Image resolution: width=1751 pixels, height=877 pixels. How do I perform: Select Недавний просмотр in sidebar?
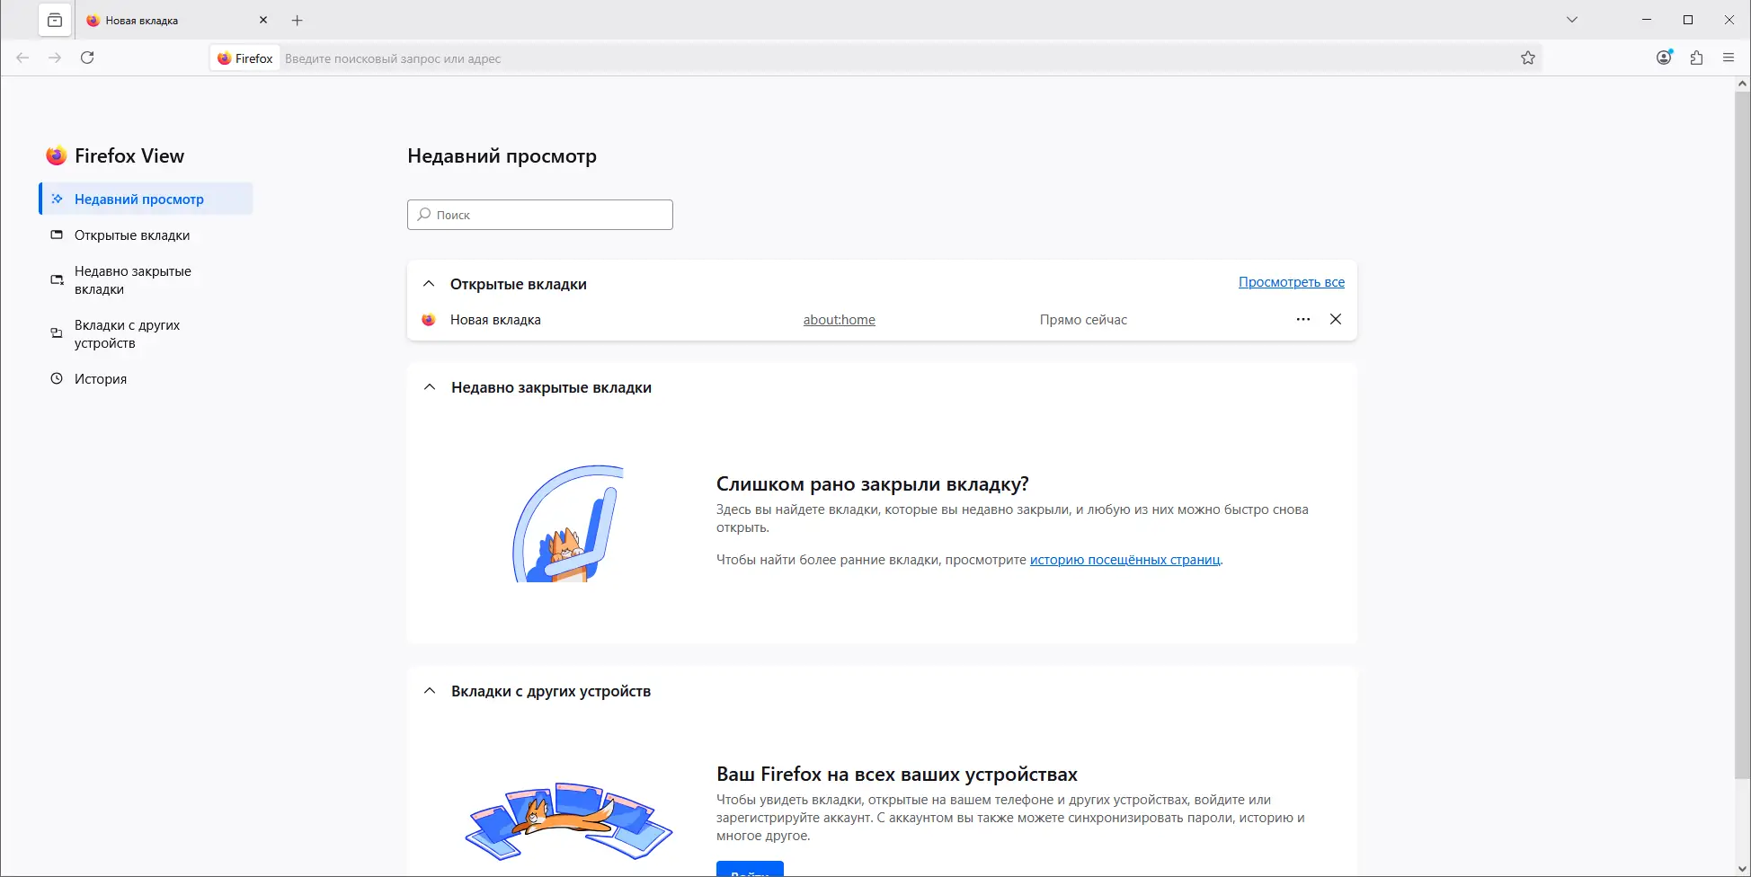pos(146,199)
